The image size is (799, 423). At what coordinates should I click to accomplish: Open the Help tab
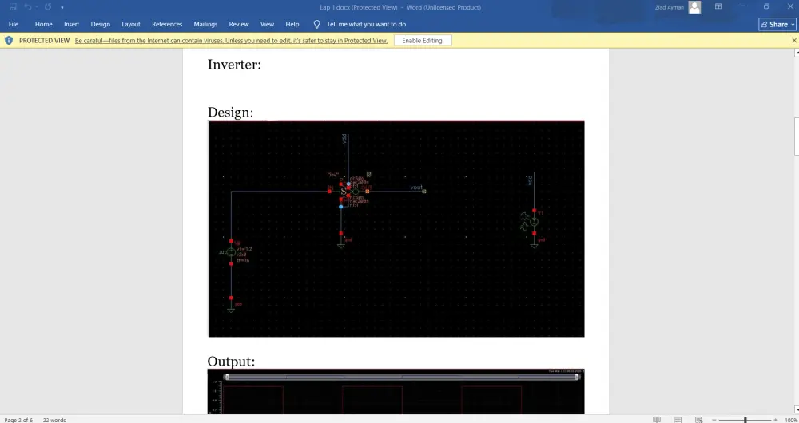tap(292, 24)
